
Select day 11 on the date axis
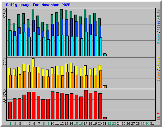[57, 124]
